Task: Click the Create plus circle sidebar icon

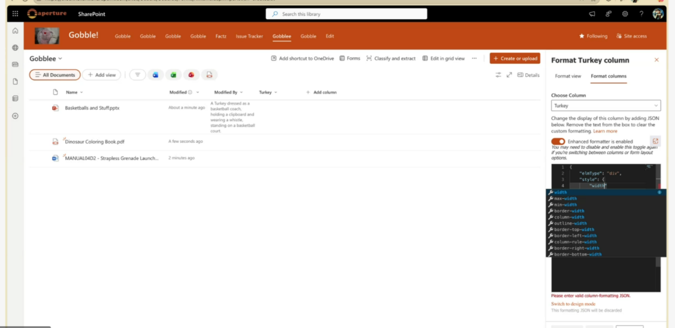Action: click(x=16, y=116)
